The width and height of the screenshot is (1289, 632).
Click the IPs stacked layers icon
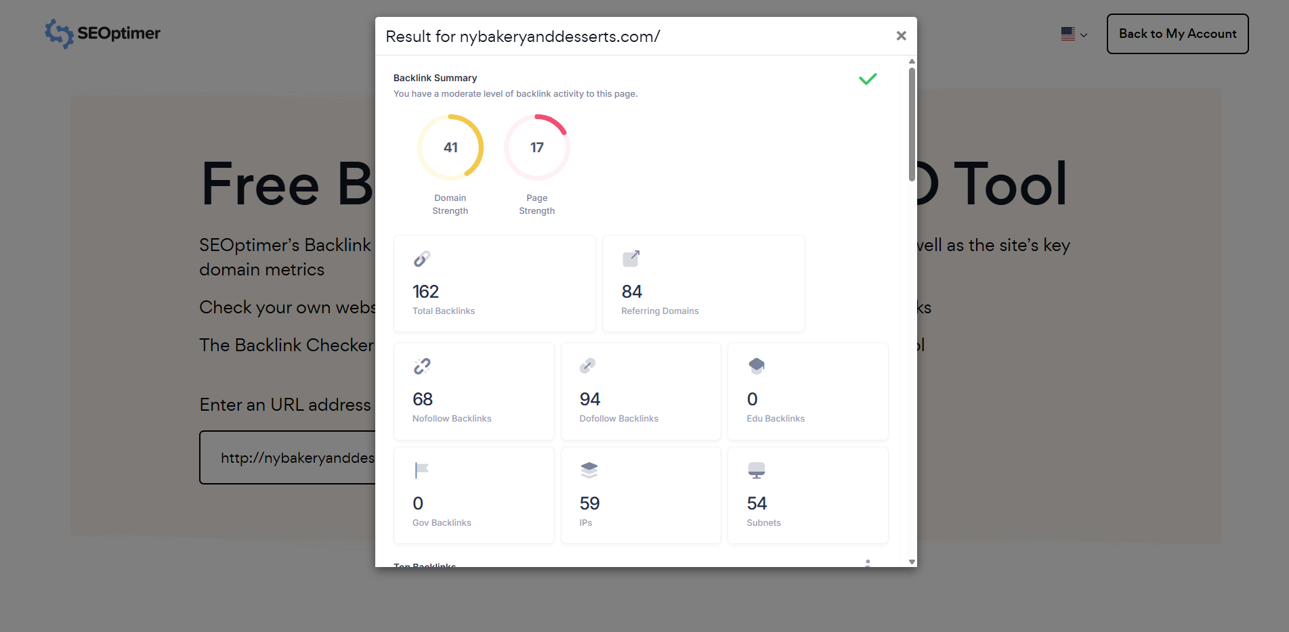point(589,470)
